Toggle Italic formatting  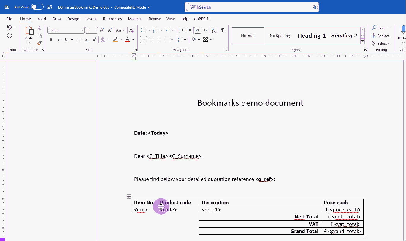tap(59, 40)
